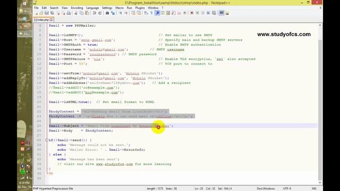Screen dimensions: 340x191
Task: Click the '$mail->Port = 587;' code line
Action: tap(68, 64)
